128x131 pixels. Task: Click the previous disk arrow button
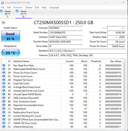coord(4,22)
